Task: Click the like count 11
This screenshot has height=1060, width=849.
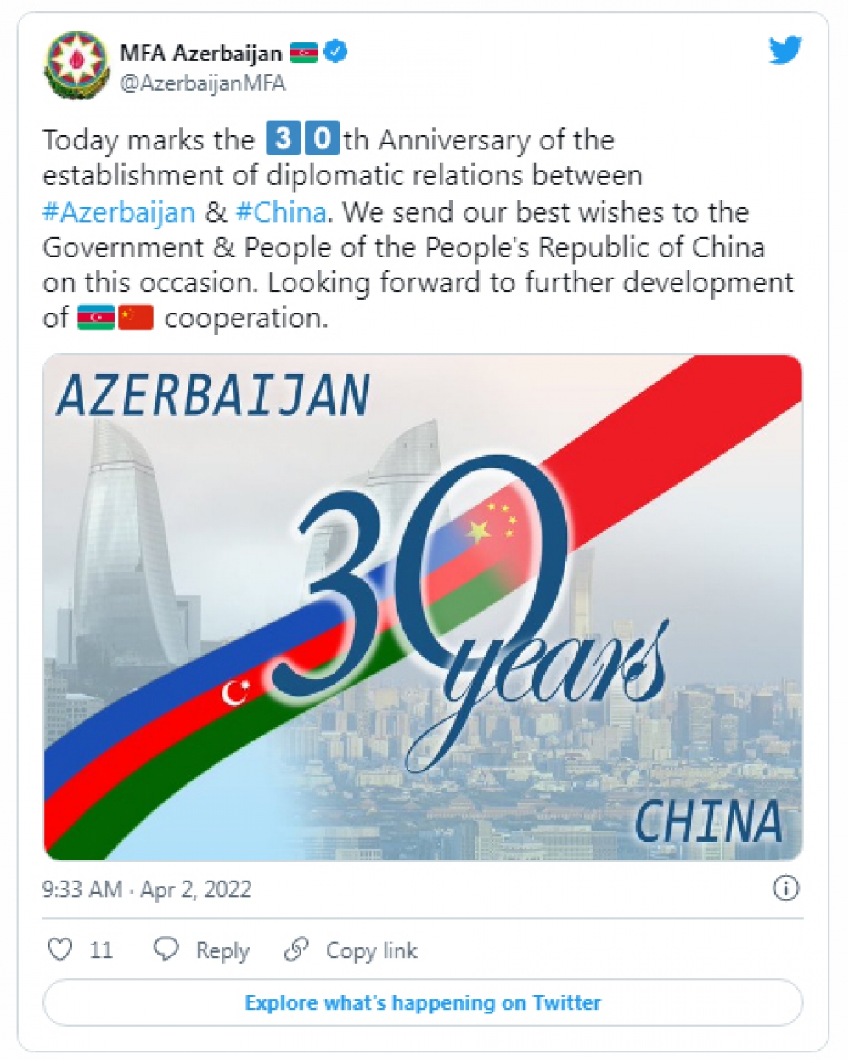Action: (100, 950)
